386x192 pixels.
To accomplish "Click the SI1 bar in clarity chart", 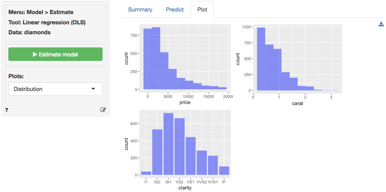I will [168, 144].
